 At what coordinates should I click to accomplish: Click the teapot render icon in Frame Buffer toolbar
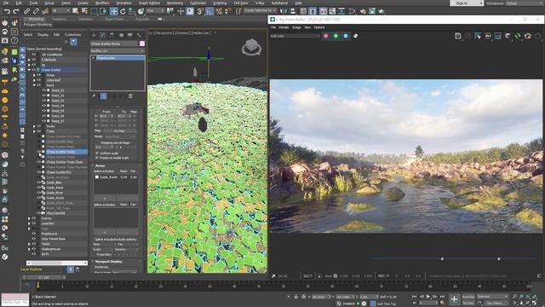(528, 36)
